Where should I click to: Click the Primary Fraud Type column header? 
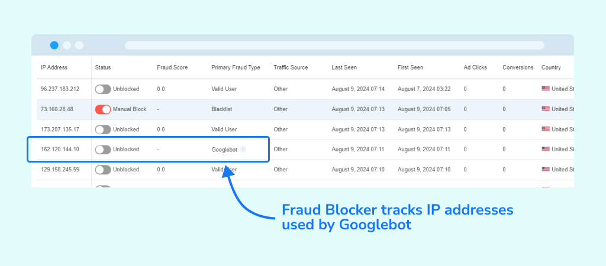[x=236, y=67]
